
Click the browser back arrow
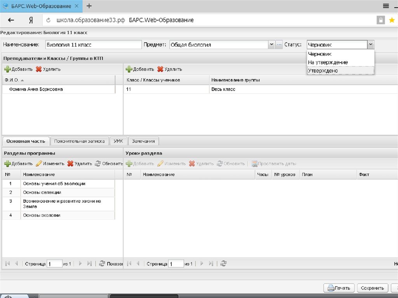pos(11,20)
